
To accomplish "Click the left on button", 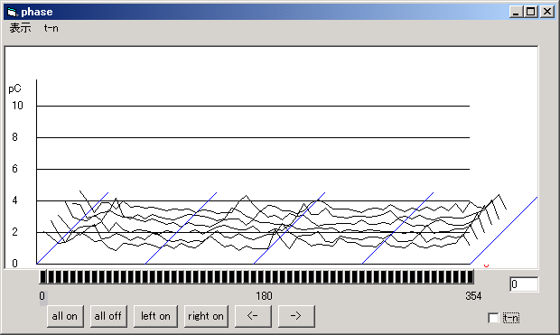I will coord(155,316).
